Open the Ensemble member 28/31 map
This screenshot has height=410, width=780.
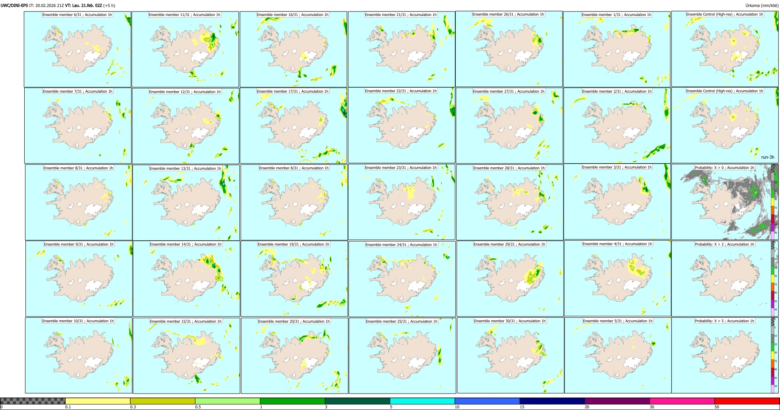click(x=509, y=203)
